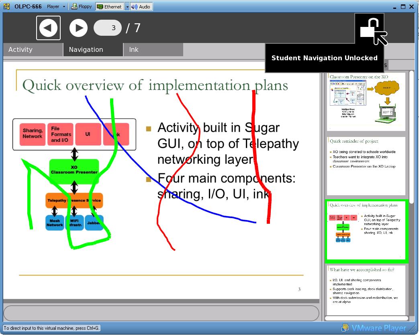Click the VMware Player logo in status bar
The width and height of the screenshot is (419, 335).
pyautogui.click(x=374, y=328)
